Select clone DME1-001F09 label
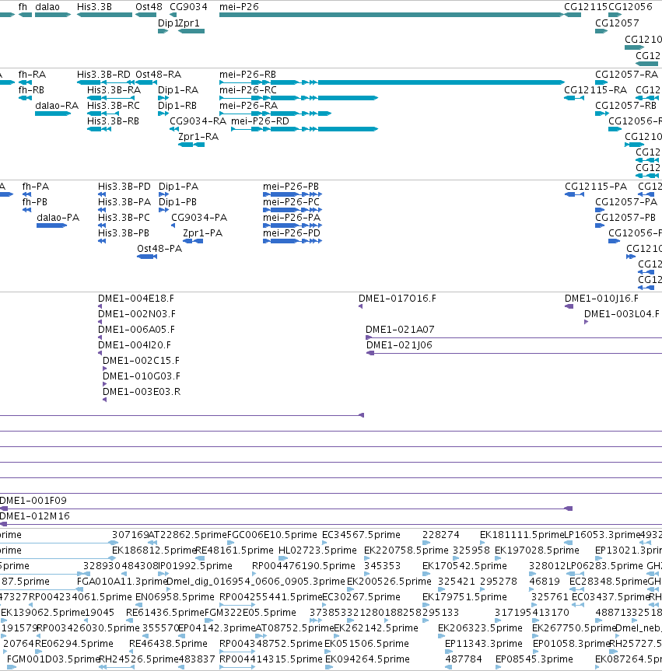Image resolution: width=662 pixels, height=671 pixels. 33,501
